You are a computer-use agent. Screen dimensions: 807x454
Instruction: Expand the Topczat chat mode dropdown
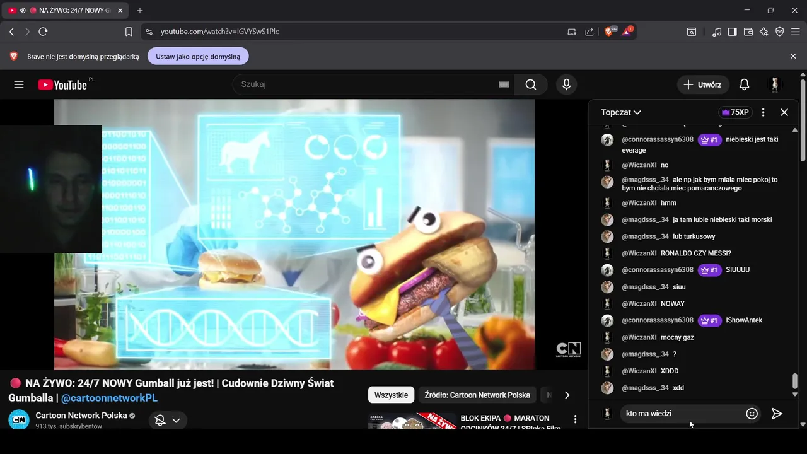tap(620, 112)
